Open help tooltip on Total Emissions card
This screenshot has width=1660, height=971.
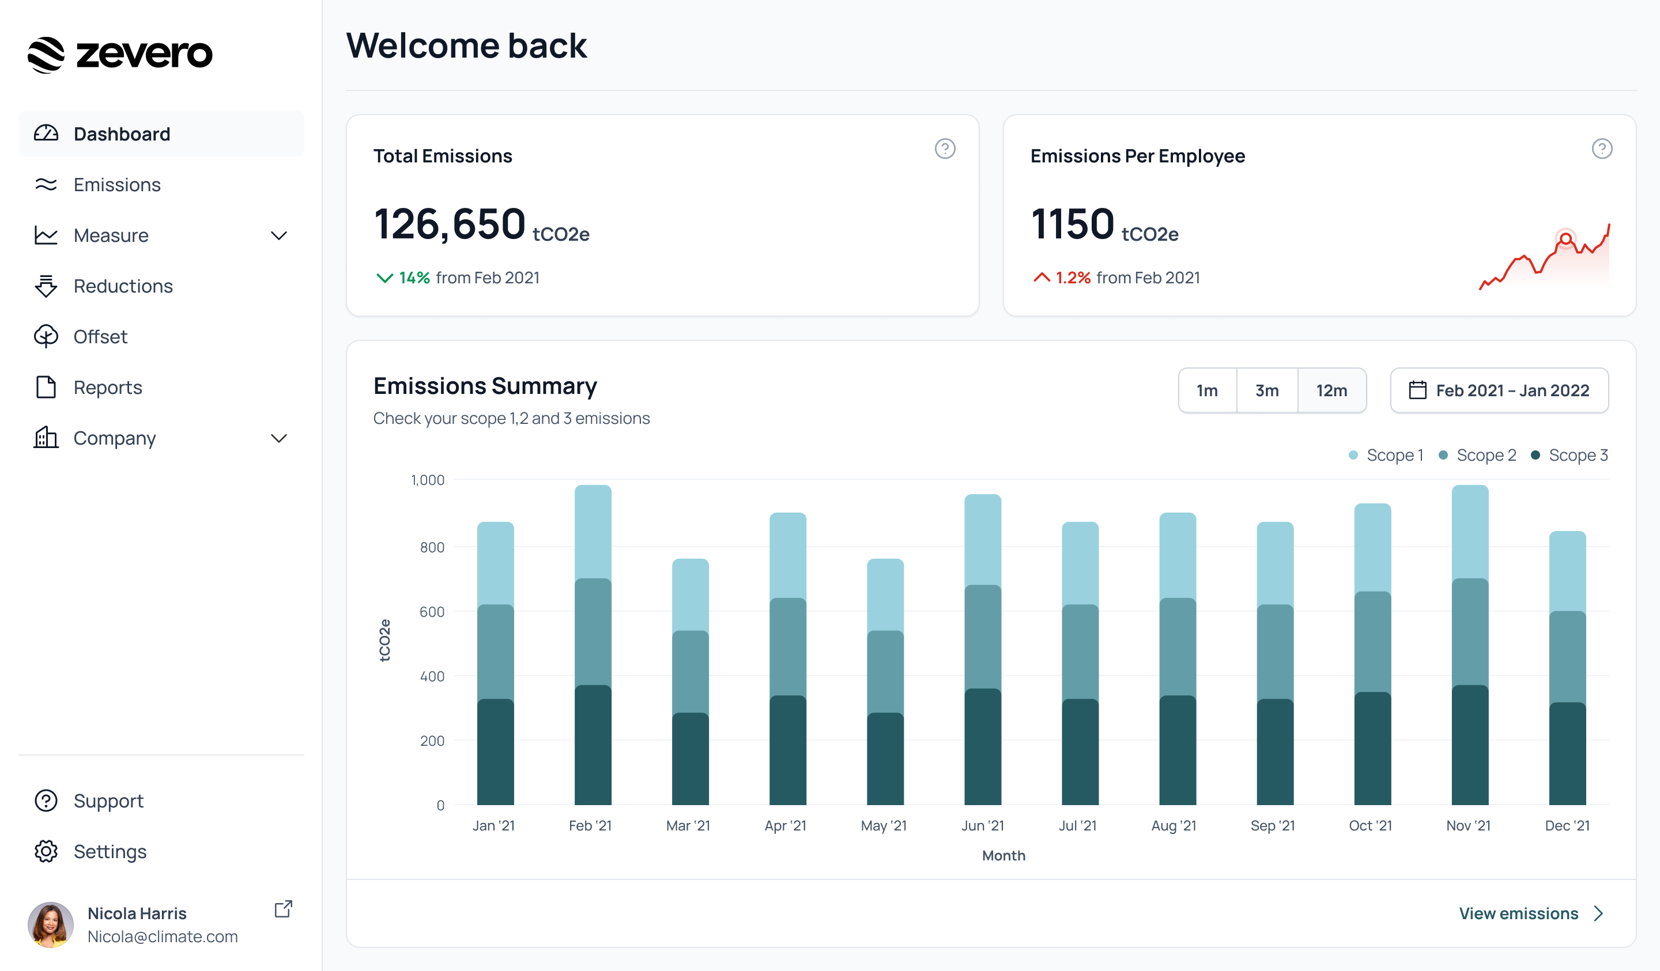[x=945, y=149]
